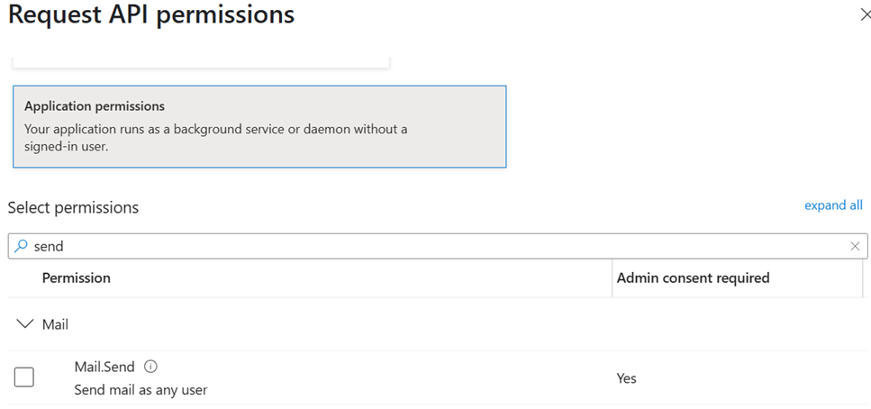Select the Application permissions heading
This screenshot has height=409, width=871.
95,106
